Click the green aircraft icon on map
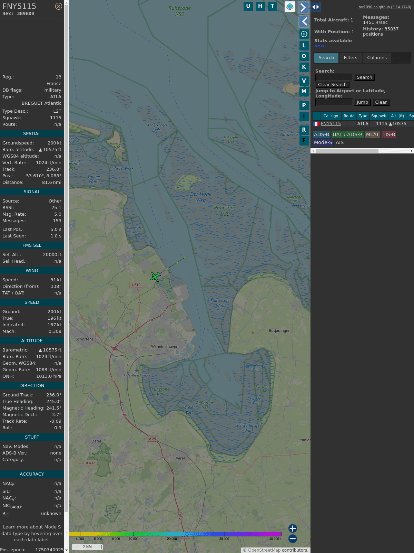The height and width of the screenshot is (553, 414). pos(156,276)
